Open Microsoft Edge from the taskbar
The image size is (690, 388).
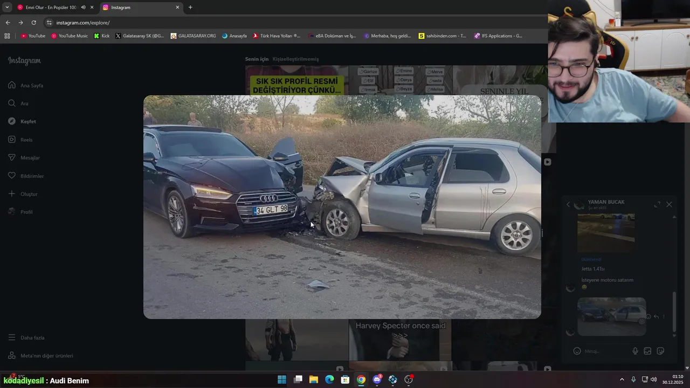(329, 379)
